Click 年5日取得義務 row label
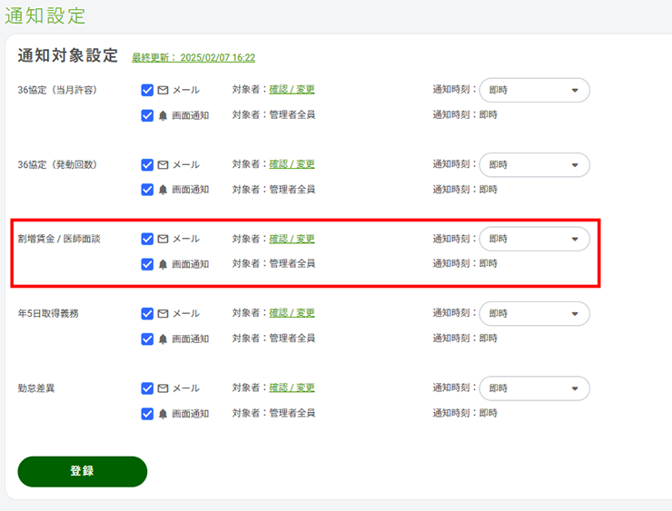672x511 pixels. 48,313
